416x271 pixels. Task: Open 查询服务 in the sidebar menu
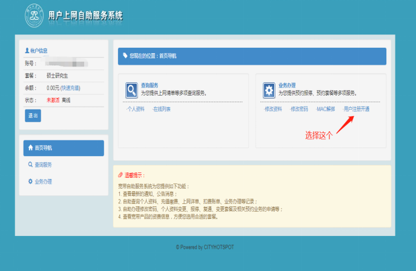tap(42, 165)
